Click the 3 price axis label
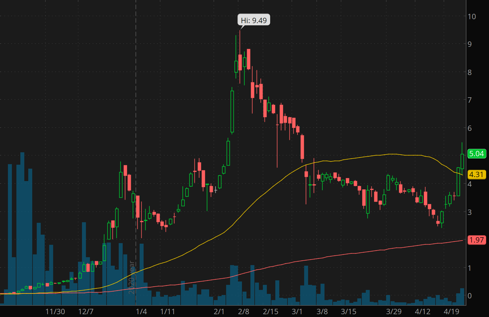This screenshot has height=317, width=489. [x=470, y=212]
